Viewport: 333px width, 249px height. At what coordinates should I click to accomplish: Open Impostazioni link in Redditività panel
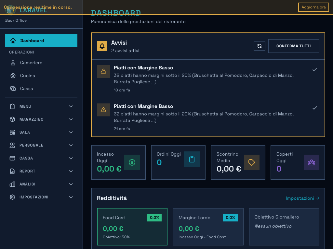302,198
